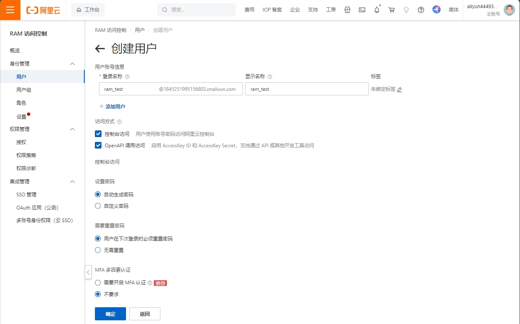Open the notifications bell
520x324 pixels.
[x=377, y=10]
